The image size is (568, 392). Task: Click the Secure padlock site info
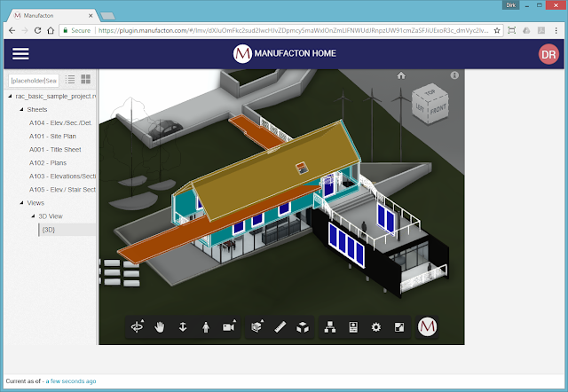(x=76, y=30)
